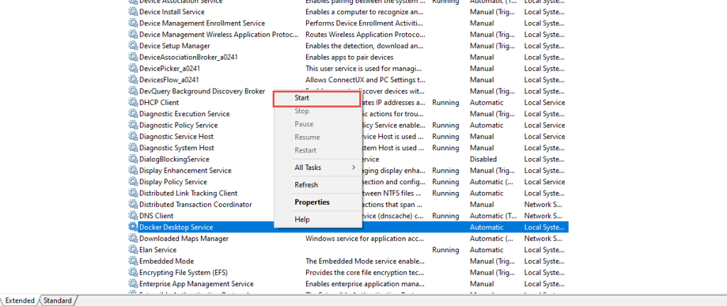Switch to the Extended tab
This screenshot has height=306, width=727.
click(x=20, y=300)
